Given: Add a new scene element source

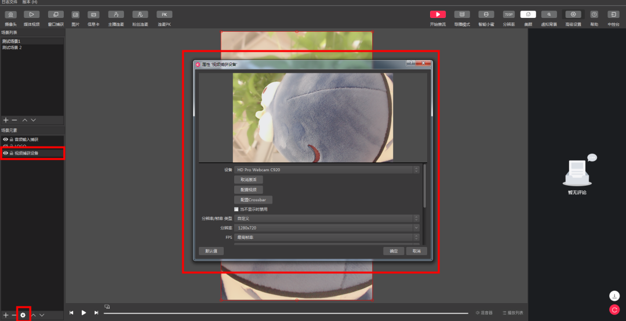Looking at the screenshot, I should pyautogui.click(x=6, y=315).
